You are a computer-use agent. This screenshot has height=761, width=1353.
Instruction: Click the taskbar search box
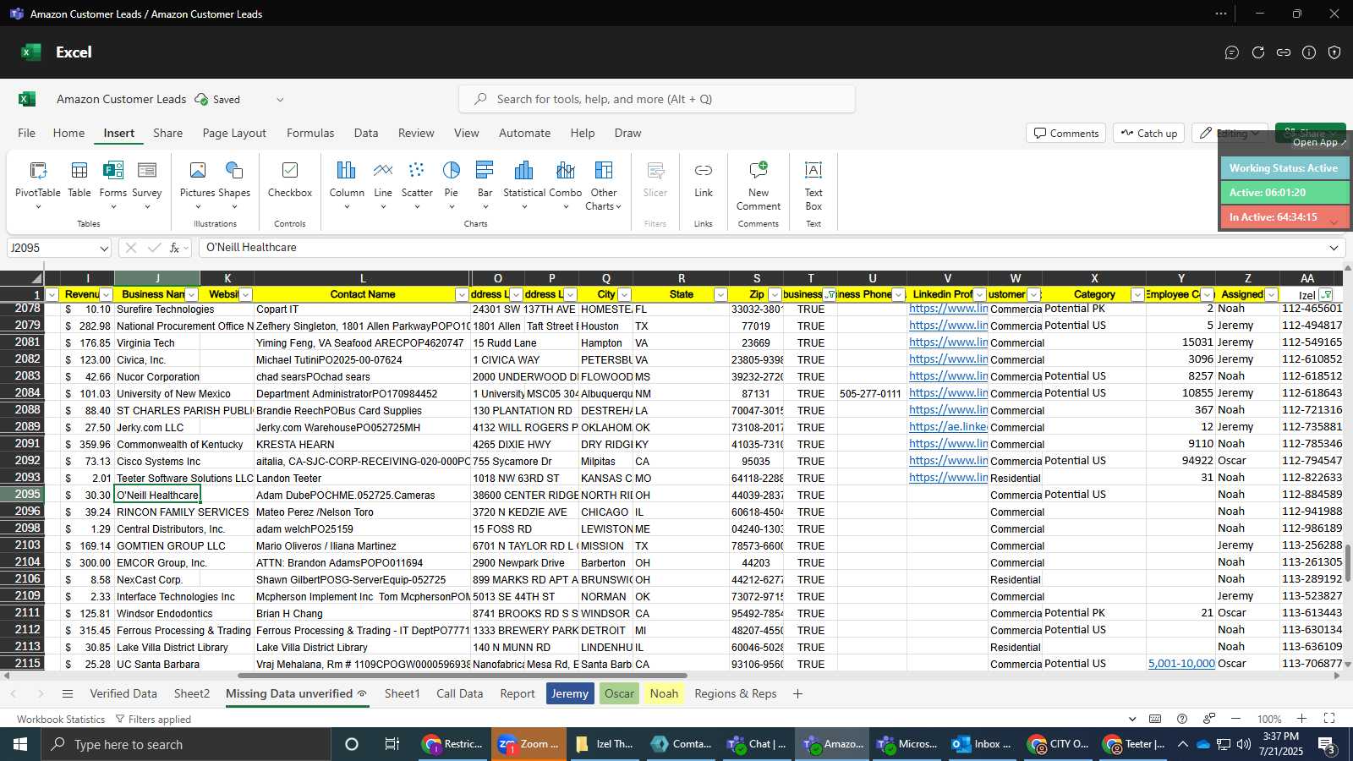(186, 744)
